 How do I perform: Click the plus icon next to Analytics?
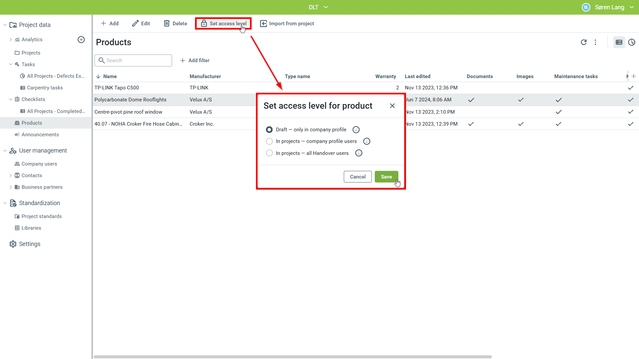81,40
